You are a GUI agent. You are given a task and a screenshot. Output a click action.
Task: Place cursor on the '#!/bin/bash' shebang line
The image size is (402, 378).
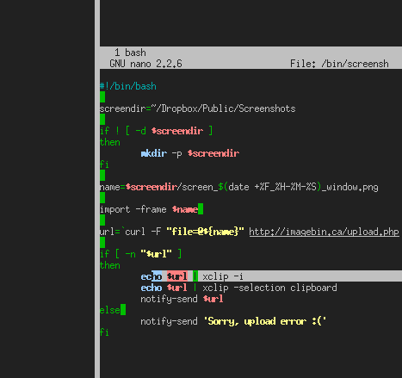tap(128, 86)
